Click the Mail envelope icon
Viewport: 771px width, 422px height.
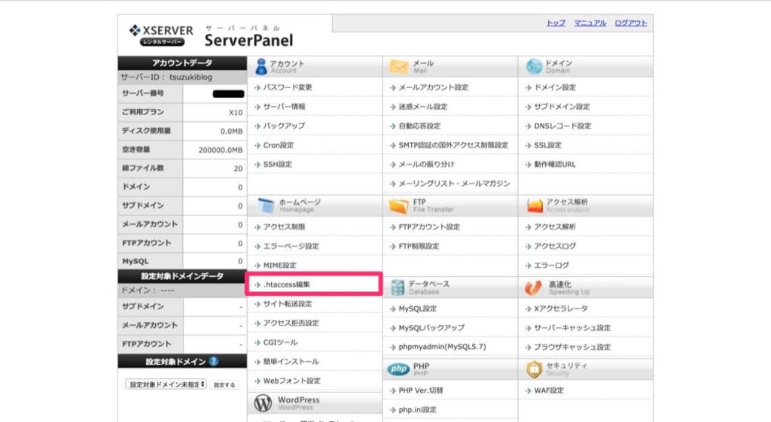(x=398, y=66)
